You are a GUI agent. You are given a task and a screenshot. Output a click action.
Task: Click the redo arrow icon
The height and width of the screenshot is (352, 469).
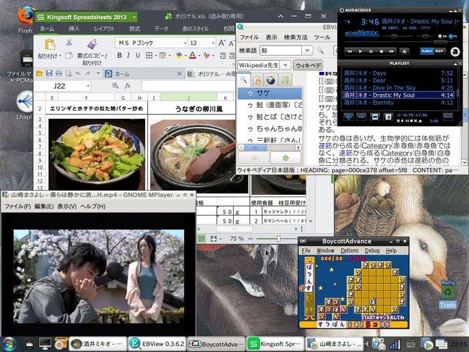point(88,73)
